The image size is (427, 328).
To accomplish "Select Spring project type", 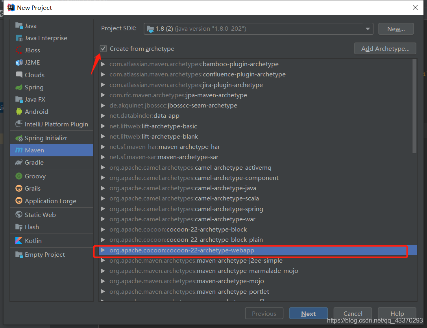I will tap(51, 87).
